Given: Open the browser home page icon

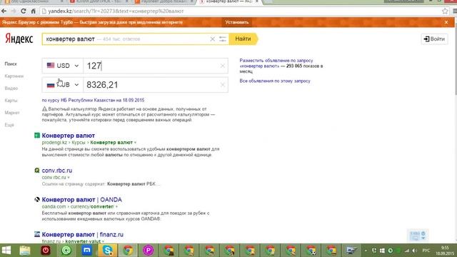Looking at the screenshot, I should (x=34, y=11).
